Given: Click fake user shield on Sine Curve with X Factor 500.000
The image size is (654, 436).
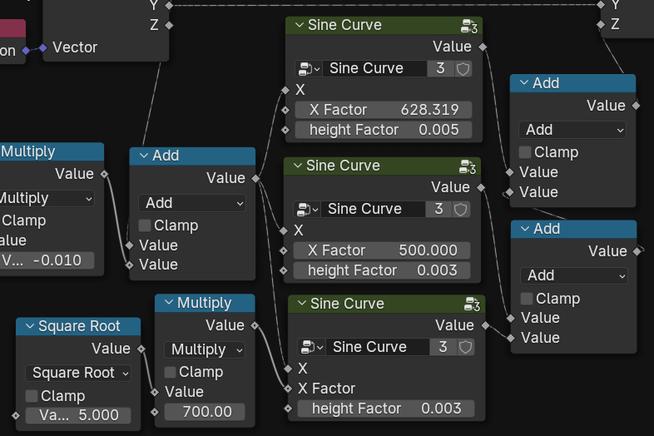Looking at the screenshot, I should (x=462, y=209).
